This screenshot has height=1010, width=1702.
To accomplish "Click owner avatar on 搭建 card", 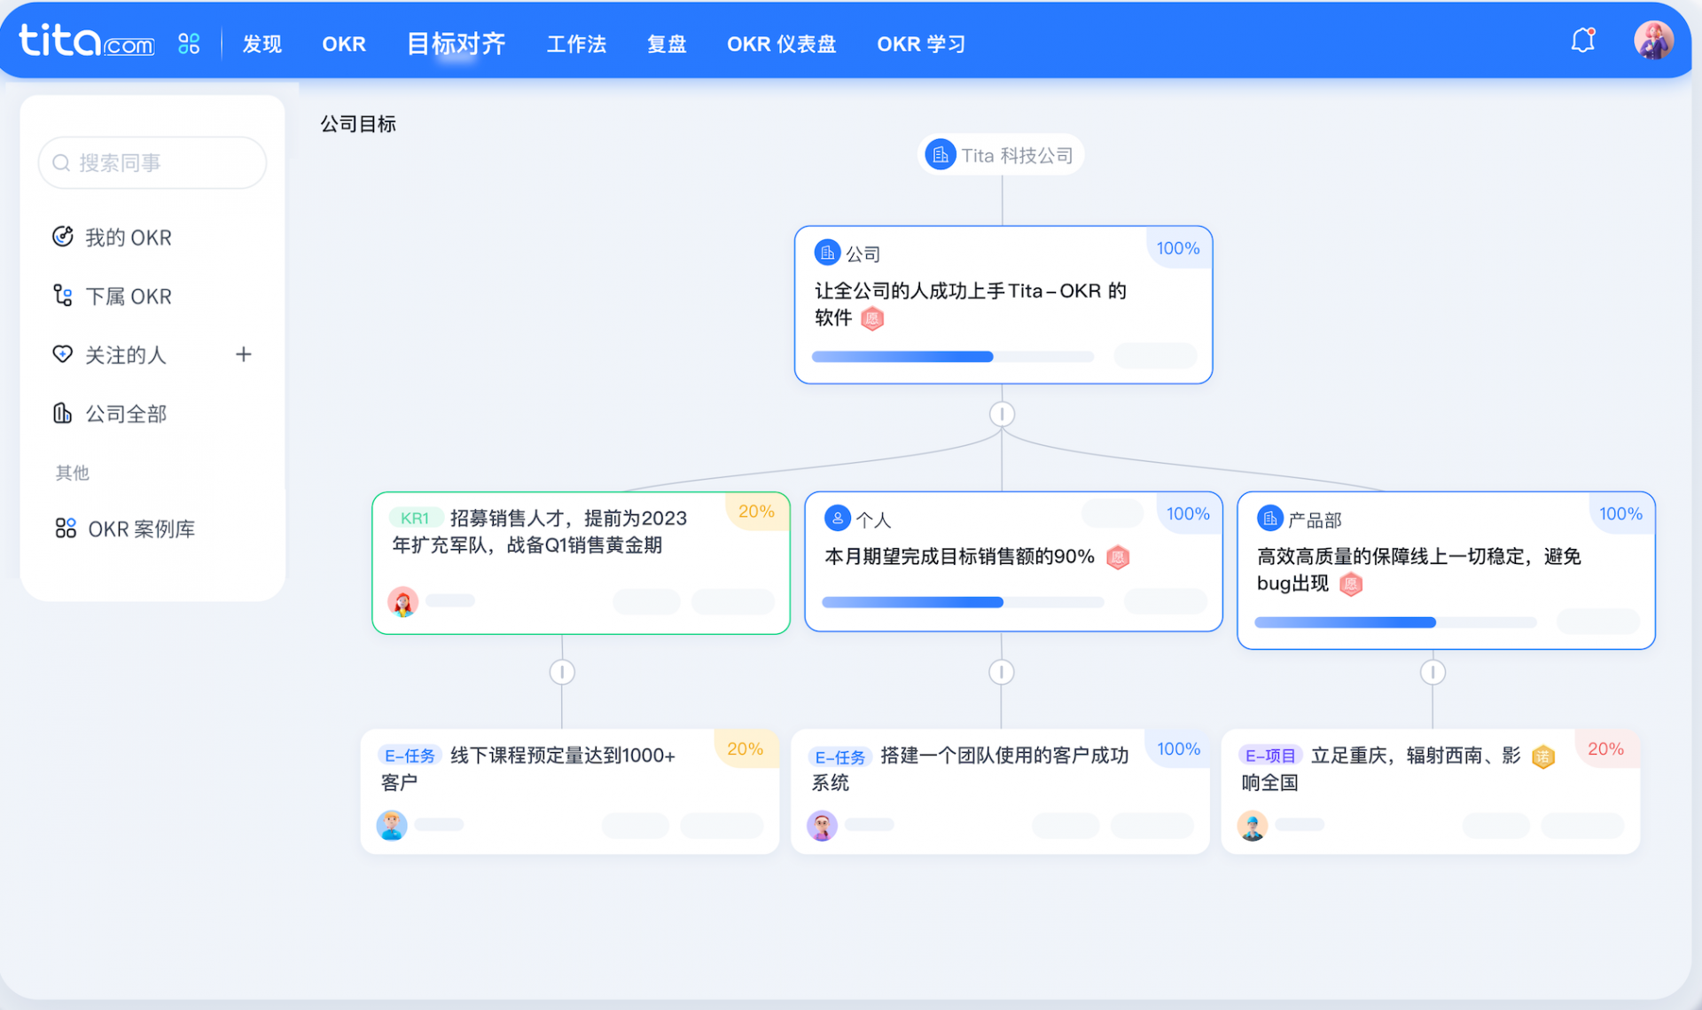I will click(822, 825).
